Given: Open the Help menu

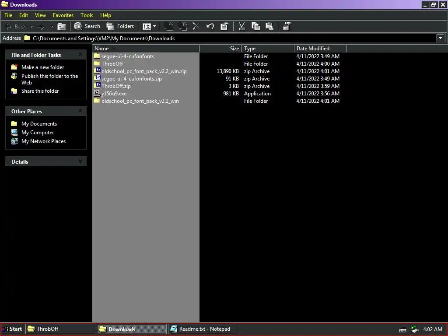Looking at the screenshot, I should click(105, 15).
